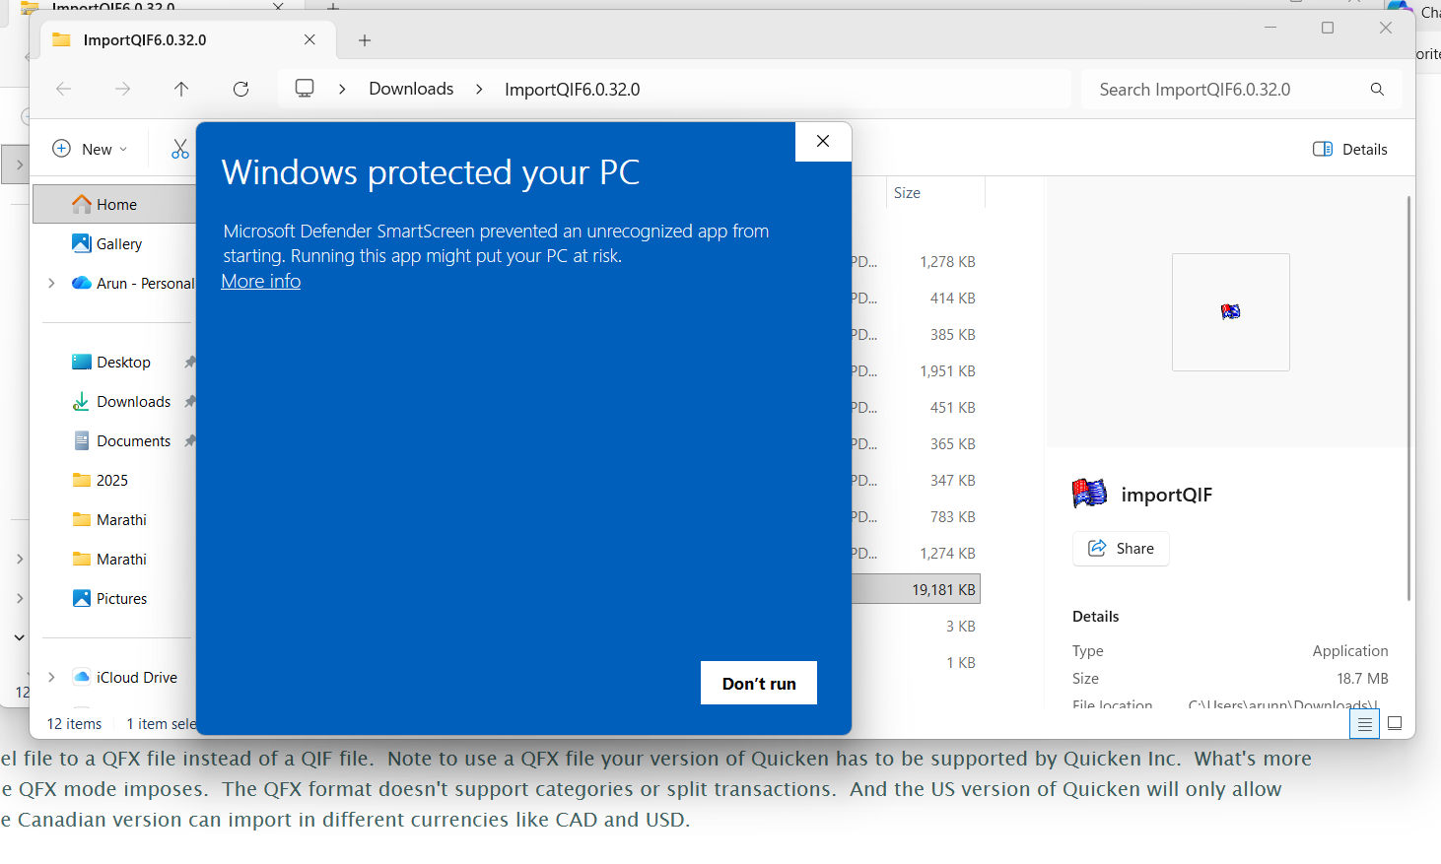Toggle the Details pane button

(1350, 149)
